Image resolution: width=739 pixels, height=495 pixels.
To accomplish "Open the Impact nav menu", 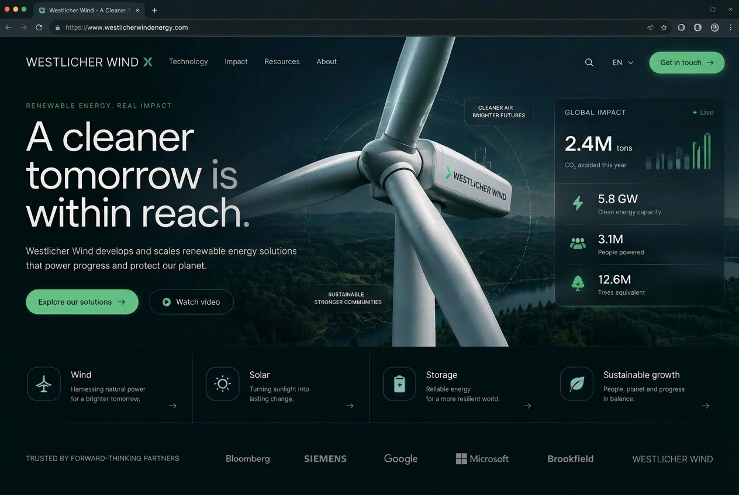I will pos(236,61).
